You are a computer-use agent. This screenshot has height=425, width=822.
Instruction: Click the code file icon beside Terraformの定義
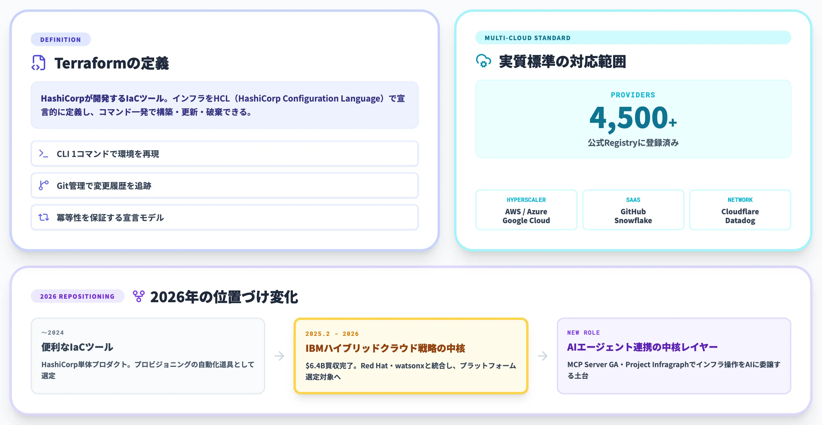[39, 63]
